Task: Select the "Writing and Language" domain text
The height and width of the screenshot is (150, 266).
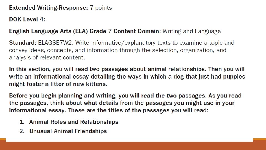Action: click(x=191, y=31)
